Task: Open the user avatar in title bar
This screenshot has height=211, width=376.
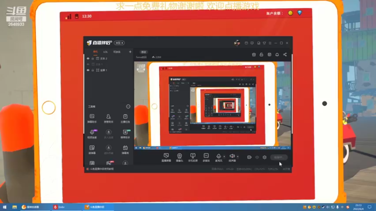Action: point(237,43)
